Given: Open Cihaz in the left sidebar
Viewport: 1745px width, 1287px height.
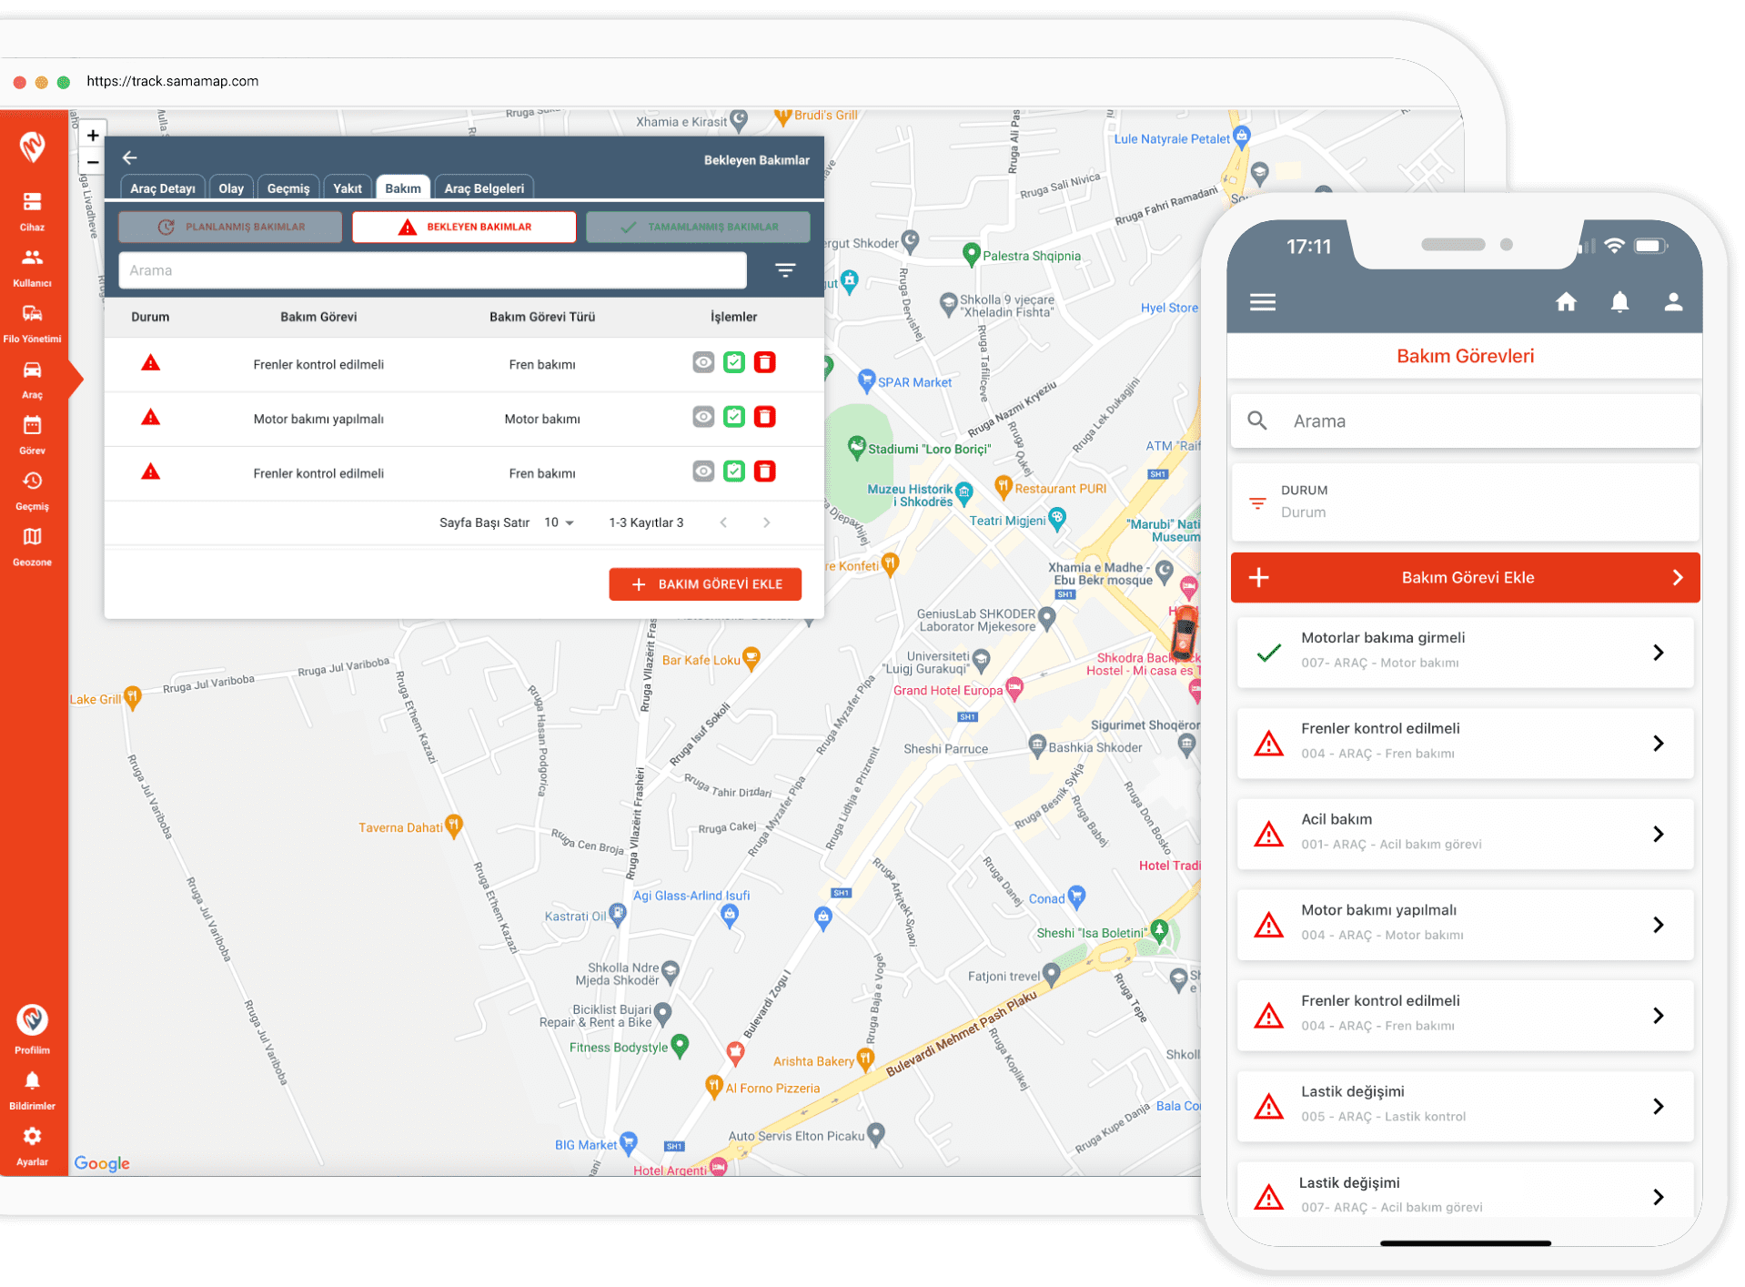Looking at the screenshot, I should click(x=33, y=211).
